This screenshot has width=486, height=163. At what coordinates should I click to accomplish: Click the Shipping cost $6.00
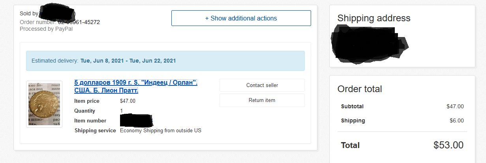tap(456, 120)
